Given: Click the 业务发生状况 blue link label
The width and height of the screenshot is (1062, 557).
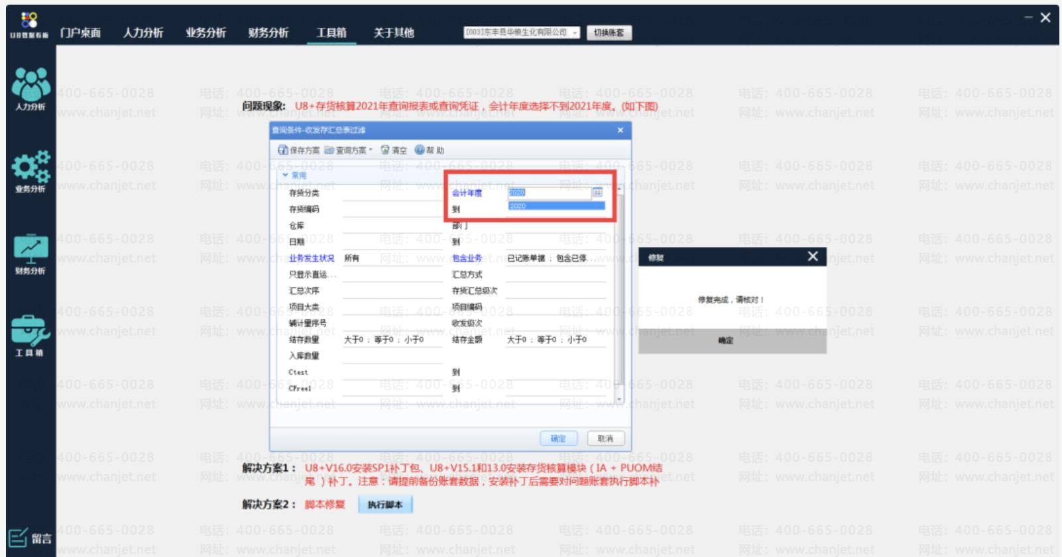Looking at the screenshot, I should 312,258.
